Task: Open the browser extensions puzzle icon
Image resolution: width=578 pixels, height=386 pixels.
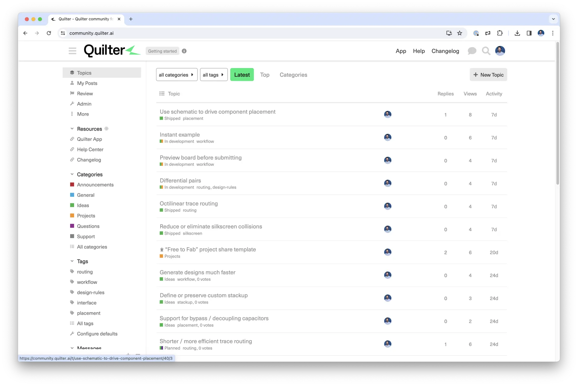Action: (500, 33)
